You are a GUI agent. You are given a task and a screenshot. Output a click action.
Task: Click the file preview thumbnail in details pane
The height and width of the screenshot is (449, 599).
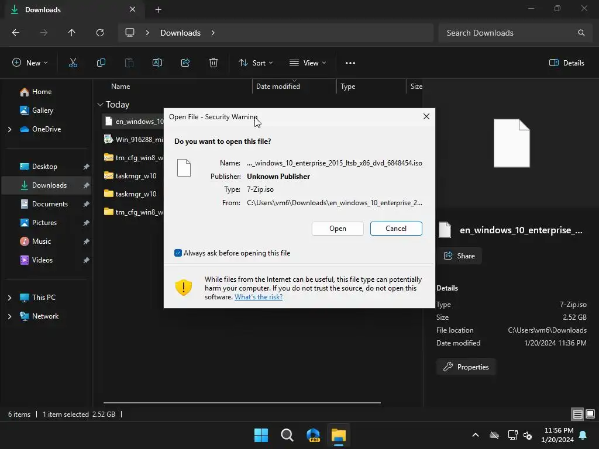point(511,143)
